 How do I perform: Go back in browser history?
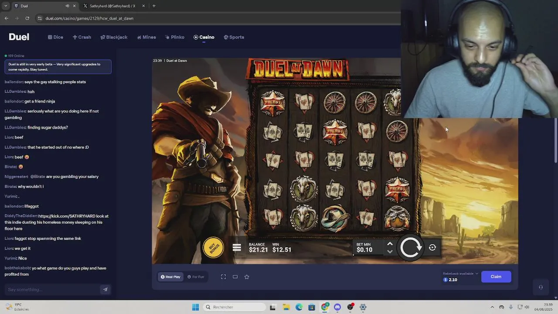[x=6, y=18]
